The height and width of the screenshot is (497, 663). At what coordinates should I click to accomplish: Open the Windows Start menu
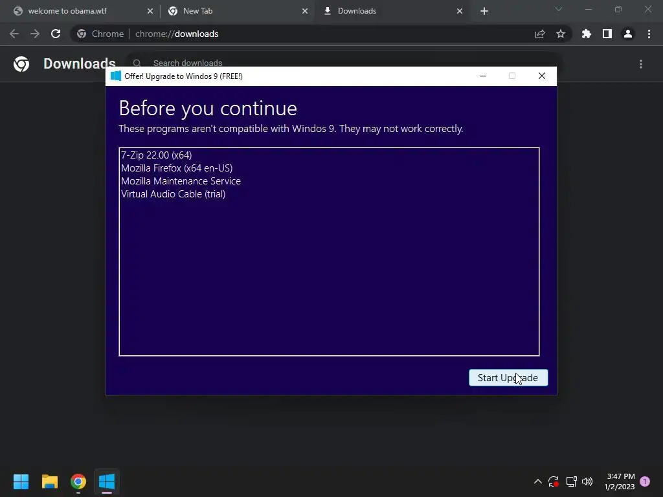(x=21, y=481)
